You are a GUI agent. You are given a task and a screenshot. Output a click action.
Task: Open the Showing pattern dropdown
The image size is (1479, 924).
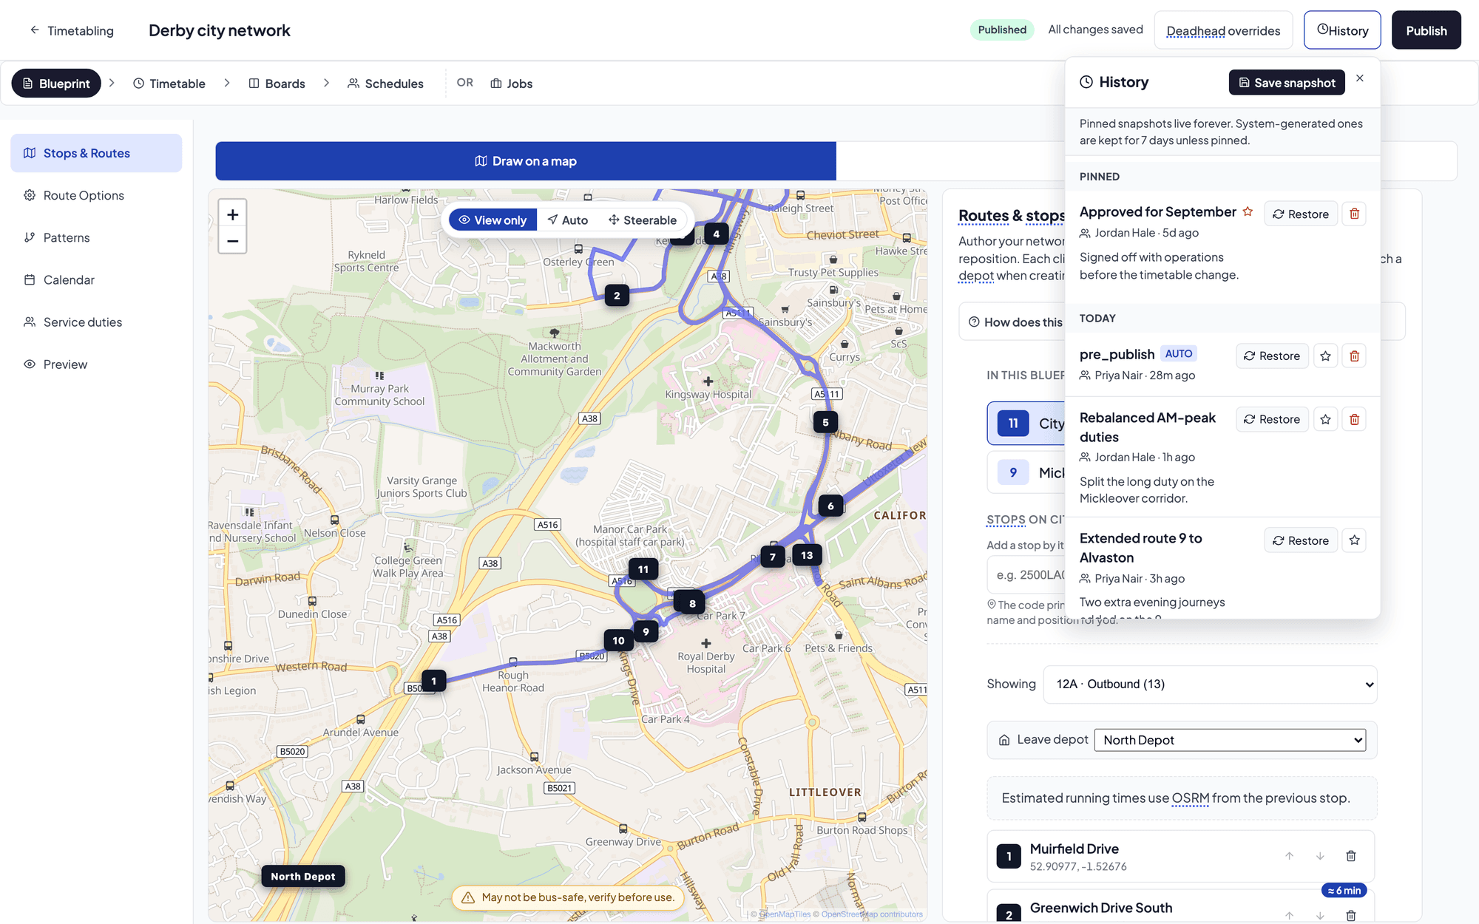(x=1211, y=684)
